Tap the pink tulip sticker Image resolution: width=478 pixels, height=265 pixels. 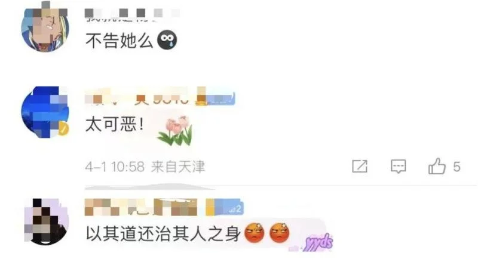coord(176,130)
